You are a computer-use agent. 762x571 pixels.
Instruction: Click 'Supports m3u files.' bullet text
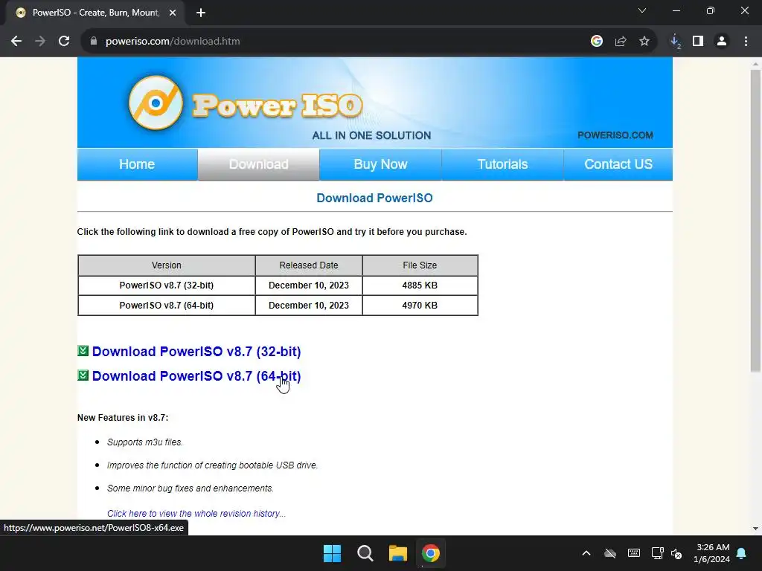click(x=145, y=442)
